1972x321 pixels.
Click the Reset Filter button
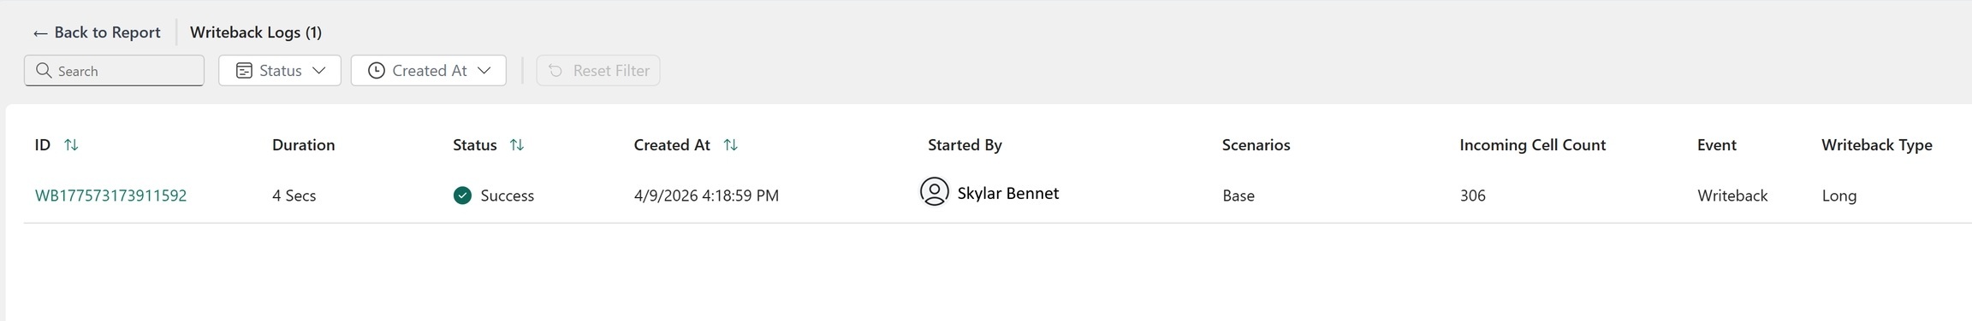tap(598, 70)
